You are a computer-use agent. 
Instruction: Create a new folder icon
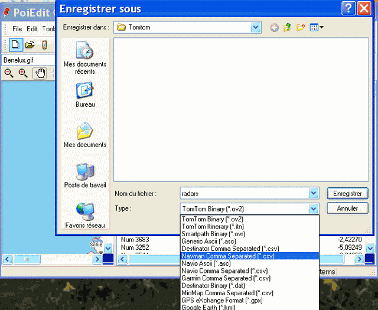[301, 27]
